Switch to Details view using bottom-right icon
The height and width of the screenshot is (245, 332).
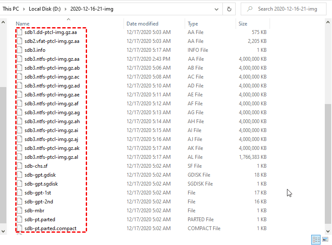pos(316,240)
